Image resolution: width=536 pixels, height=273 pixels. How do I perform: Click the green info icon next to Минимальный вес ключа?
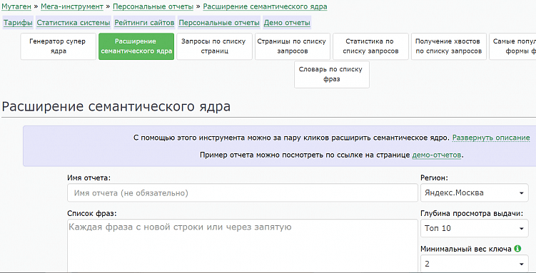coord(517,249)
